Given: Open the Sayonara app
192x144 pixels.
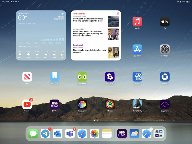Looking at the screenshot, I should [165, 104].
